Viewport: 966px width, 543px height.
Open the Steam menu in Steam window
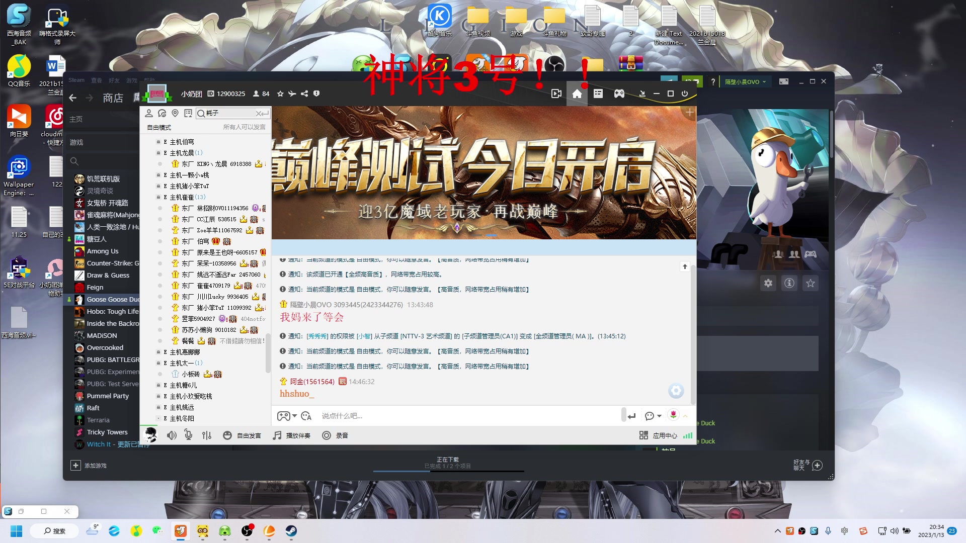point(76,80)
